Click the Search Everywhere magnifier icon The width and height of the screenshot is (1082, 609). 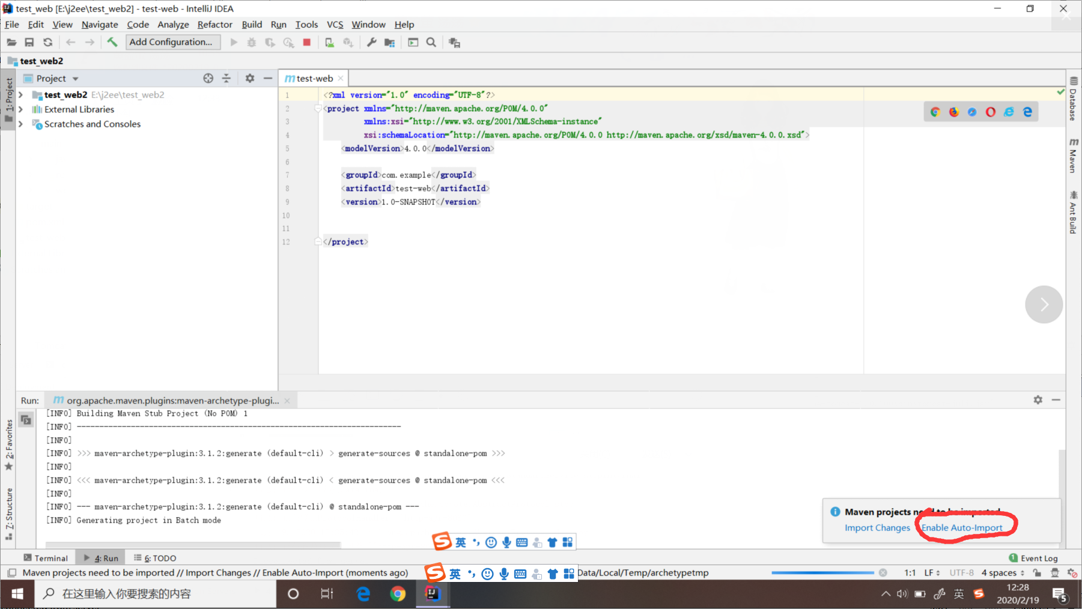[x=431, y=42]
